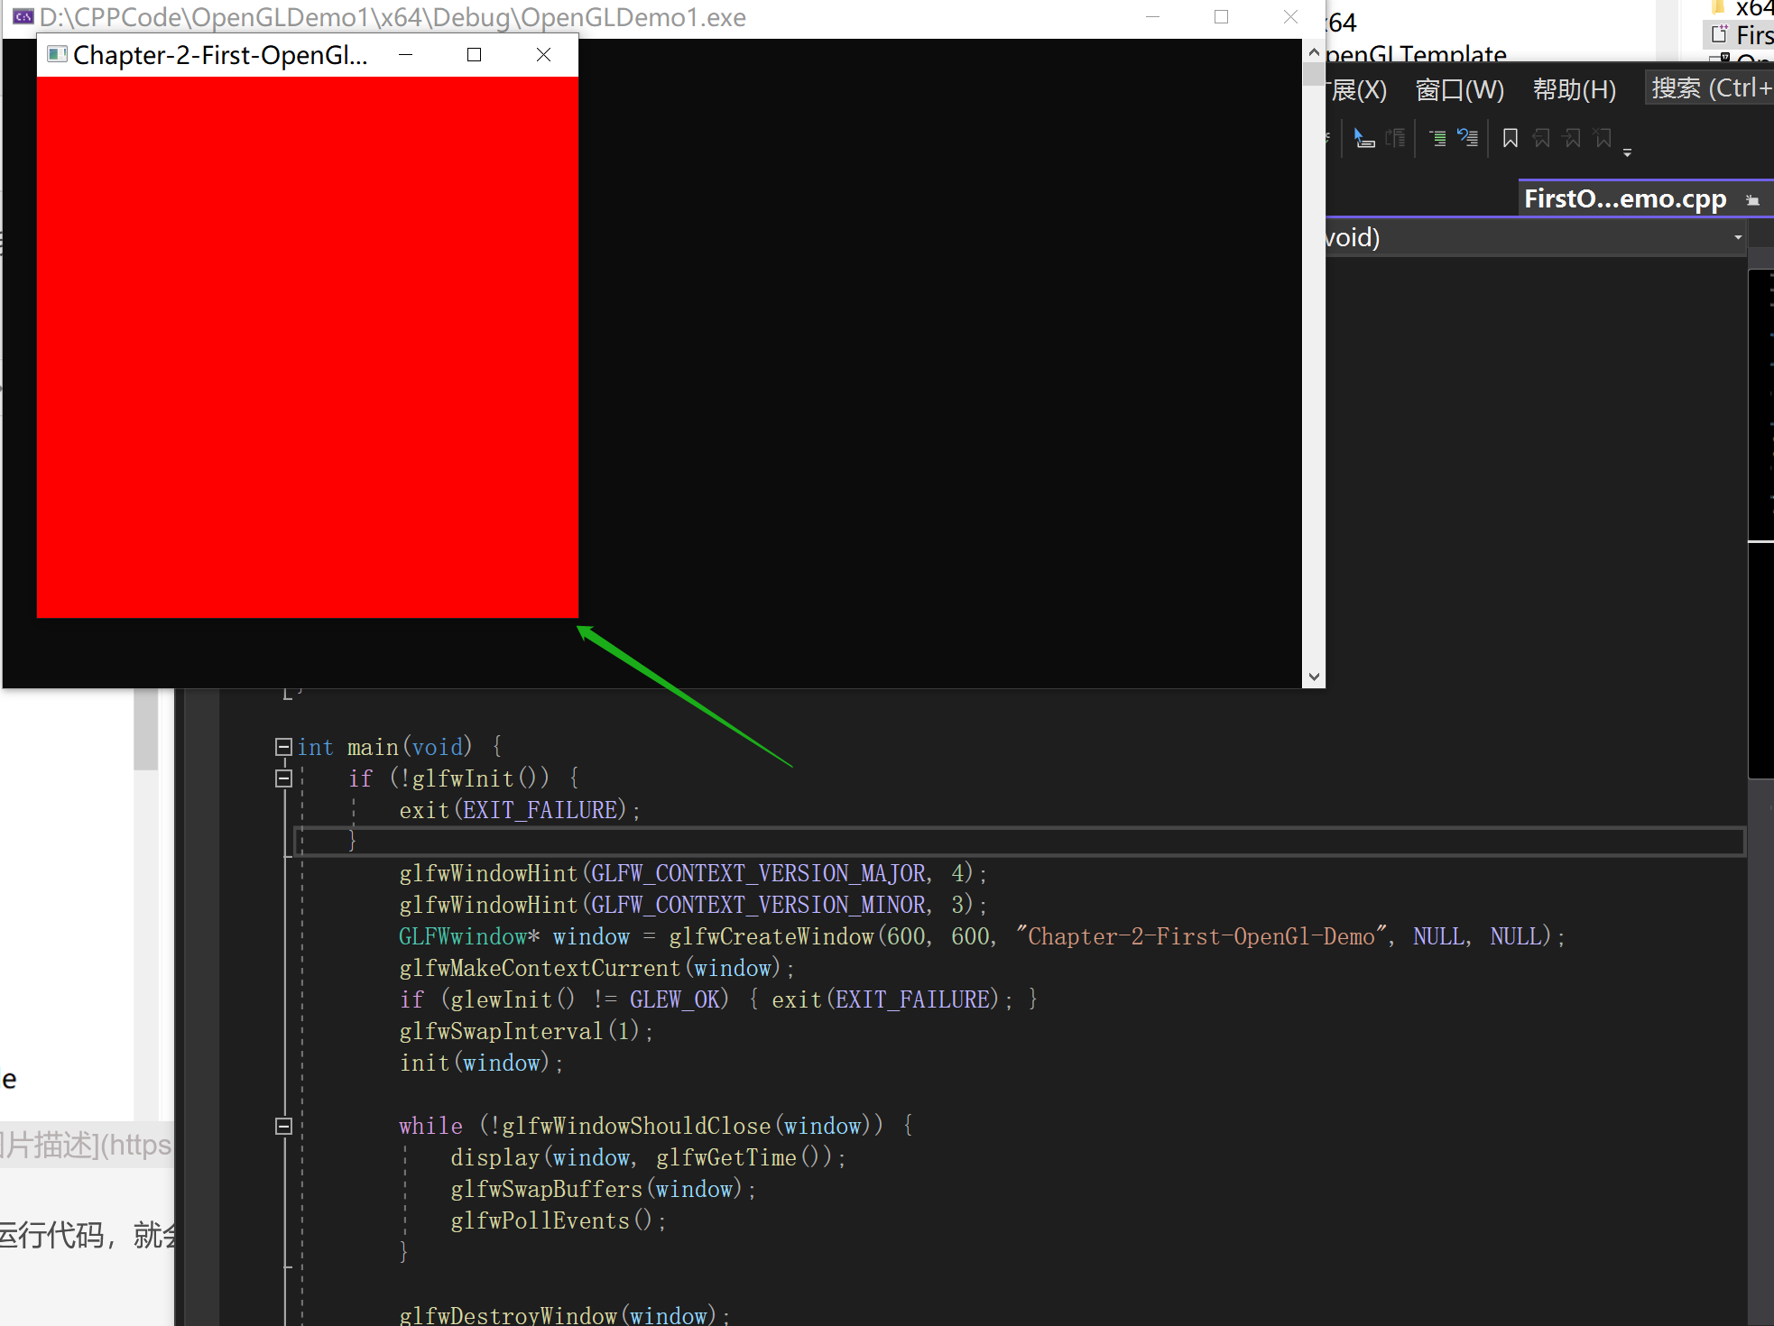Open the 帮助(H) menu
This screenshot has height=1326, width=1774.
tap(1575, 89)
